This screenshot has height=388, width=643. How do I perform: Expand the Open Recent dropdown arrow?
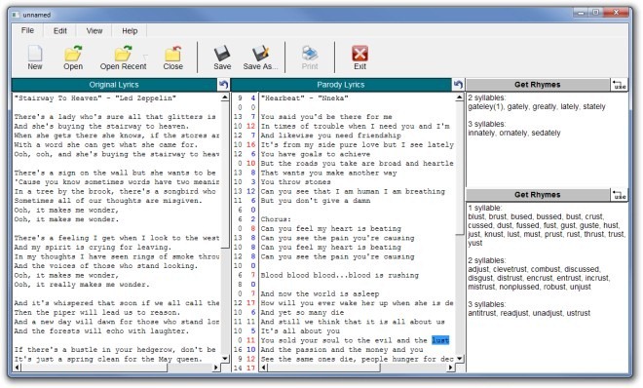tap(145, 57)
